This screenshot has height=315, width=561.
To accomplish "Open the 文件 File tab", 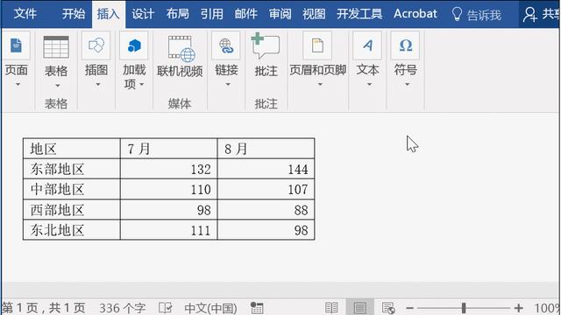I will (x=25, y=14).
